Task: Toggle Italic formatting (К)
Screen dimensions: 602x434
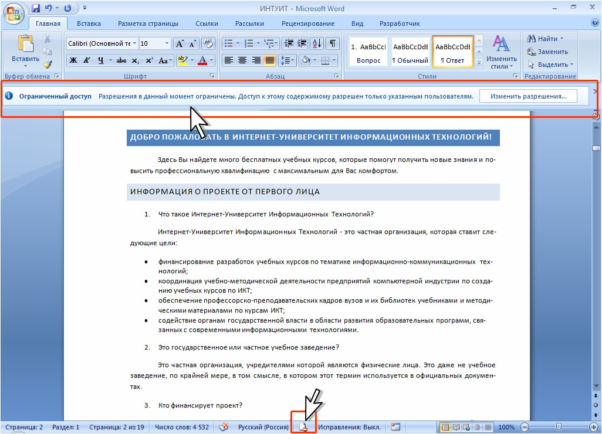Action: pyautogui.click(x=87, y=60)
